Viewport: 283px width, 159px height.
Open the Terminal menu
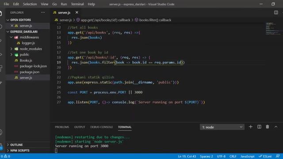pyautogui.click(x=77, y=4)
